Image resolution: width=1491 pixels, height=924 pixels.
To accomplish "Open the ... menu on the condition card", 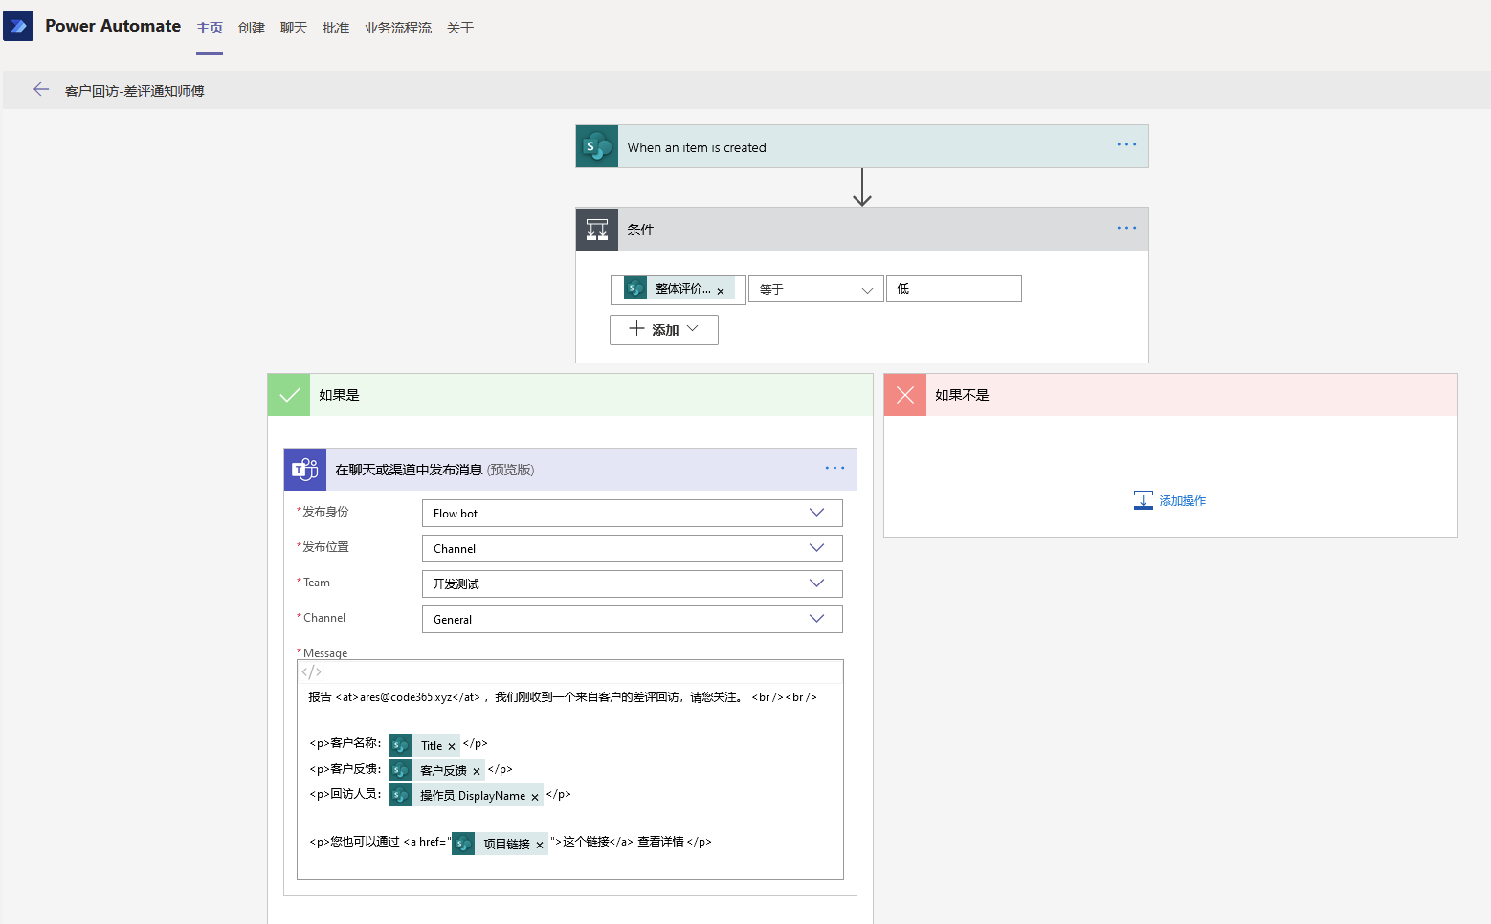I will pyautogui.click(x=1125, y=228).
